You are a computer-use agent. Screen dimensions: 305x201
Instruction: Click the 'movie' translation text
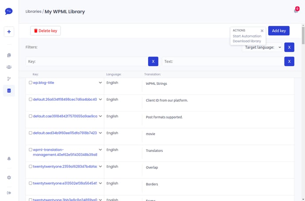tap(150, 134)
